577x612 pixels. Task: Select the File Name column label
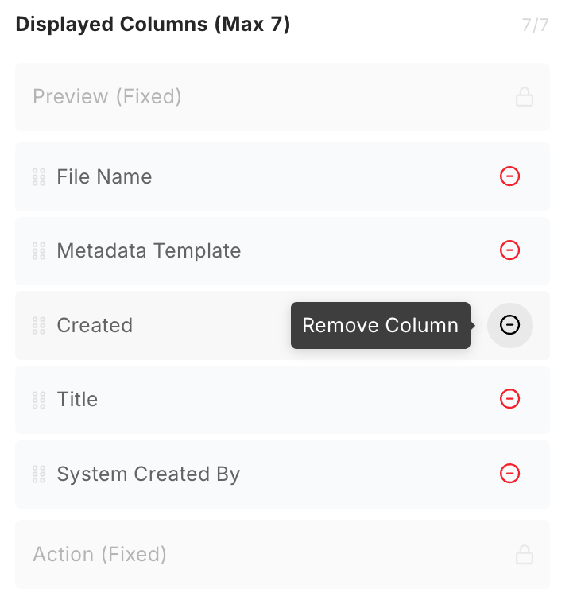[x=104, y=176]
